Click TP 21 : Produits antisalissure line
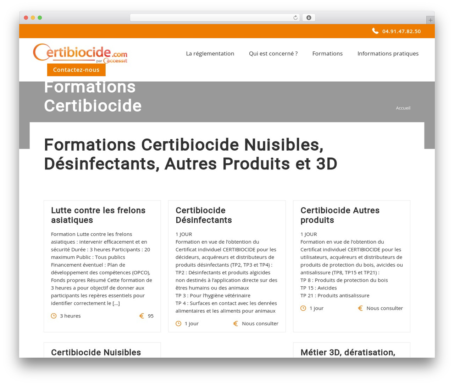 coord(335,295)
